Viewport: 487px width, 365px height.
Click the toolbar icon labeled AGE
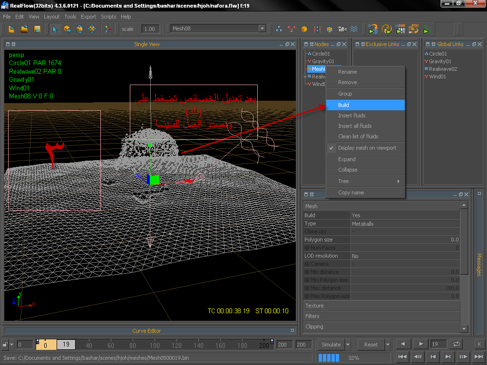pos(400,29)
